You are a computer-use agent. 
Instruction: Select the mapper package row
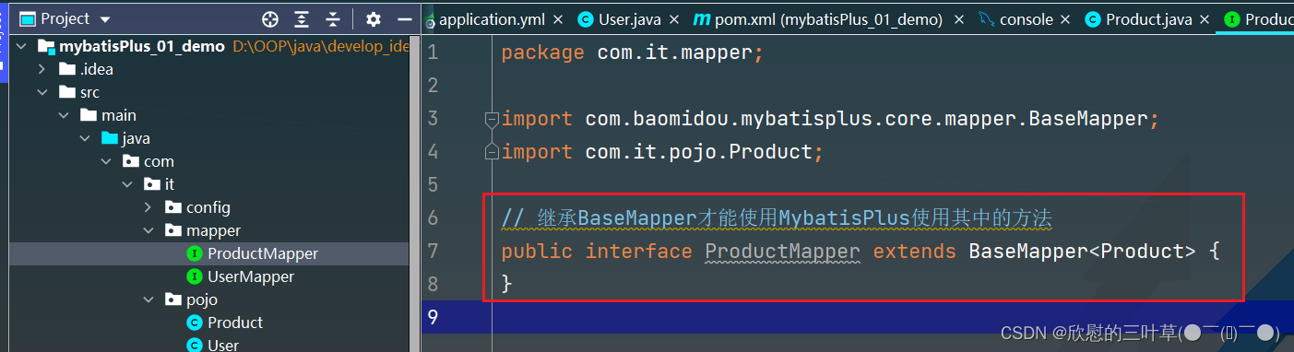(209, 230)
